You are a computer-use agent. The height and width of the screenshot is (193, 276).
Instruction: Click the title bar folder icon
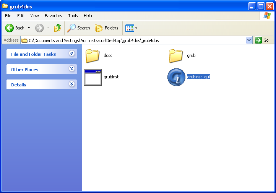coord(5,6)
